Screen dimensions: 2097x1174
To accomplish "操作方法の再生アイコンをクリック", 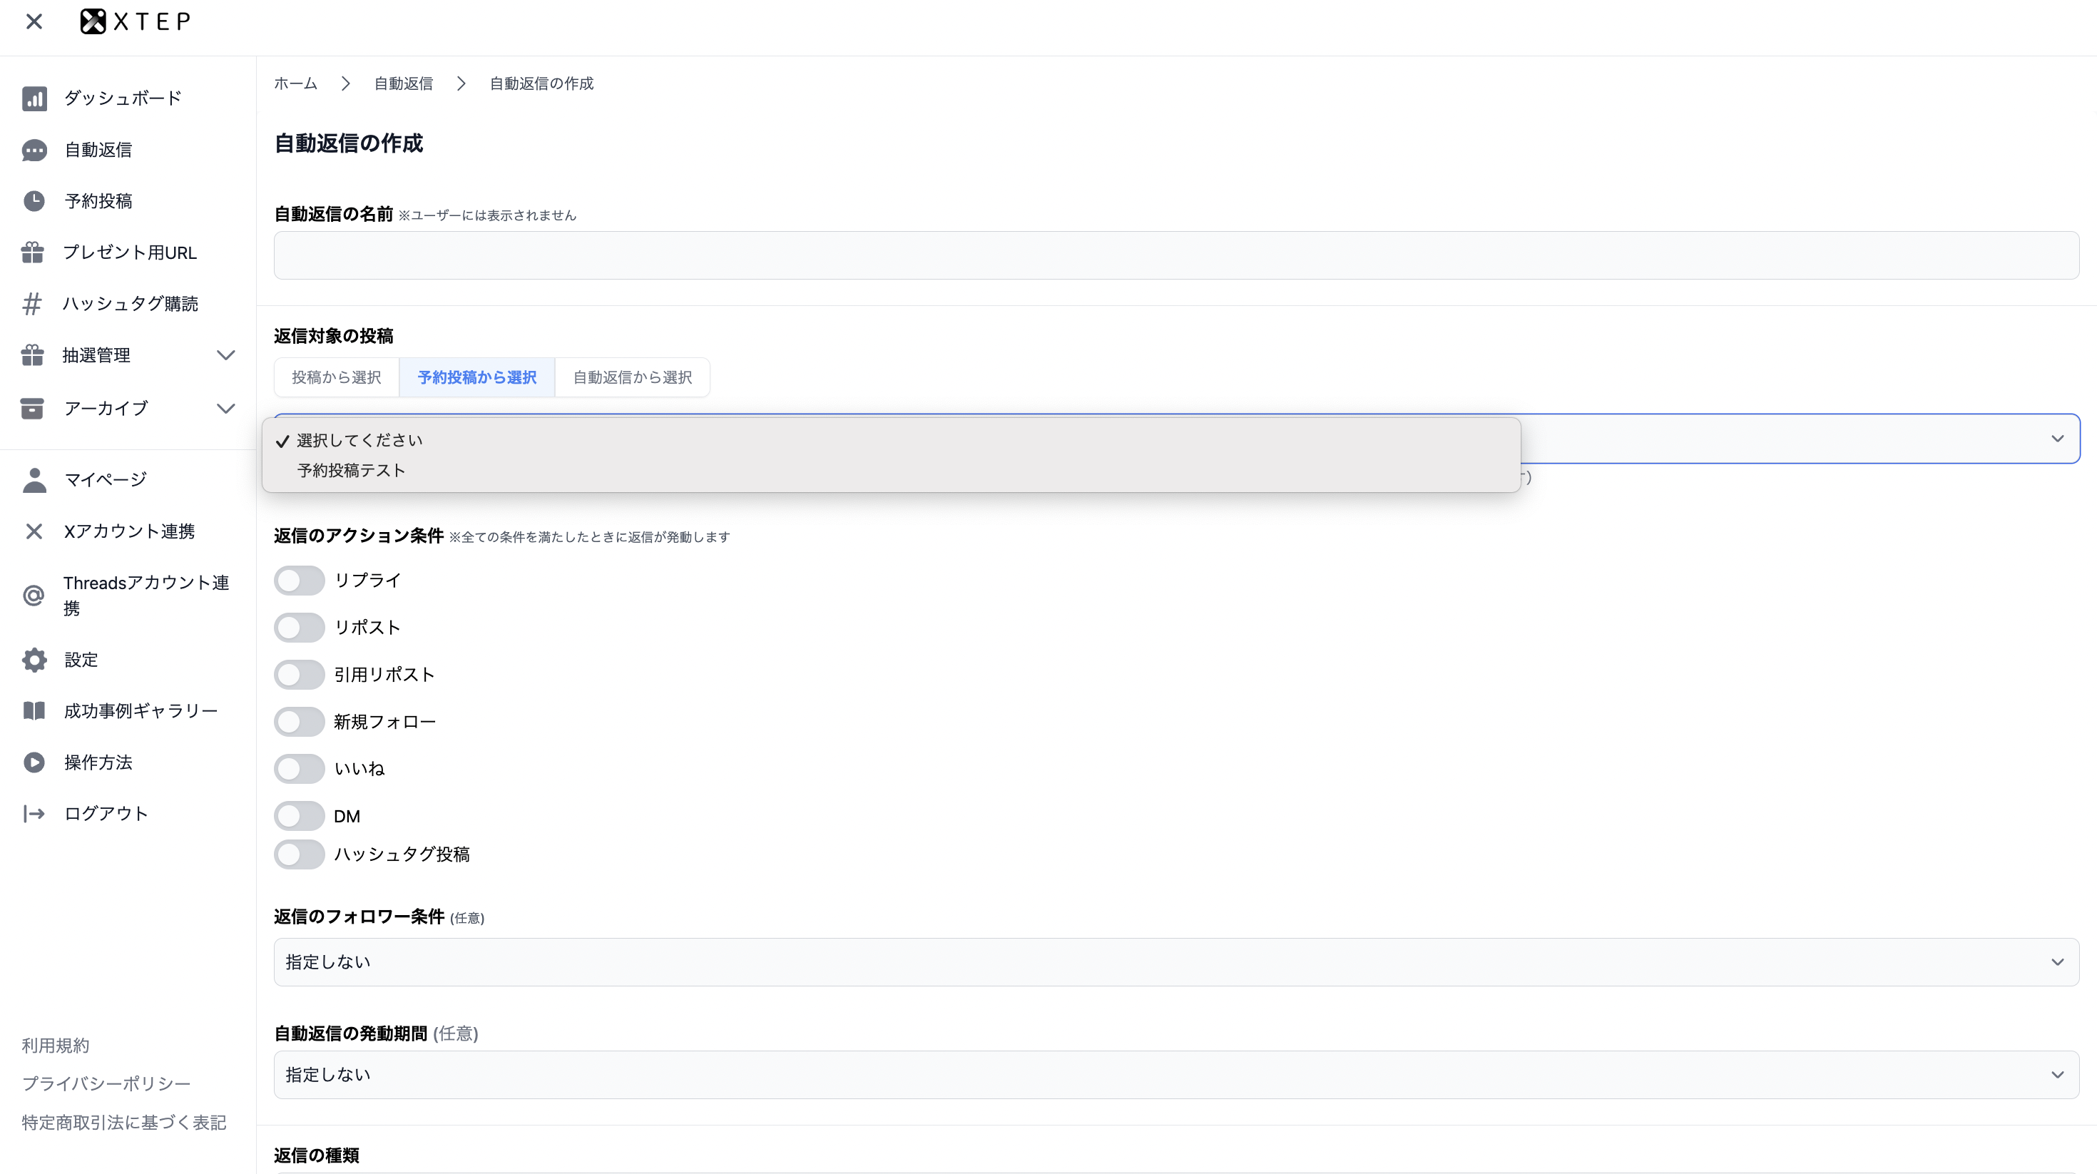I will click(x=34, y=762).
